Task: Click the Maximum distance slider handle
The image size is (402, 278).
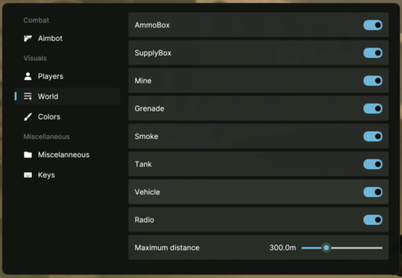Action: pos(326,248)
